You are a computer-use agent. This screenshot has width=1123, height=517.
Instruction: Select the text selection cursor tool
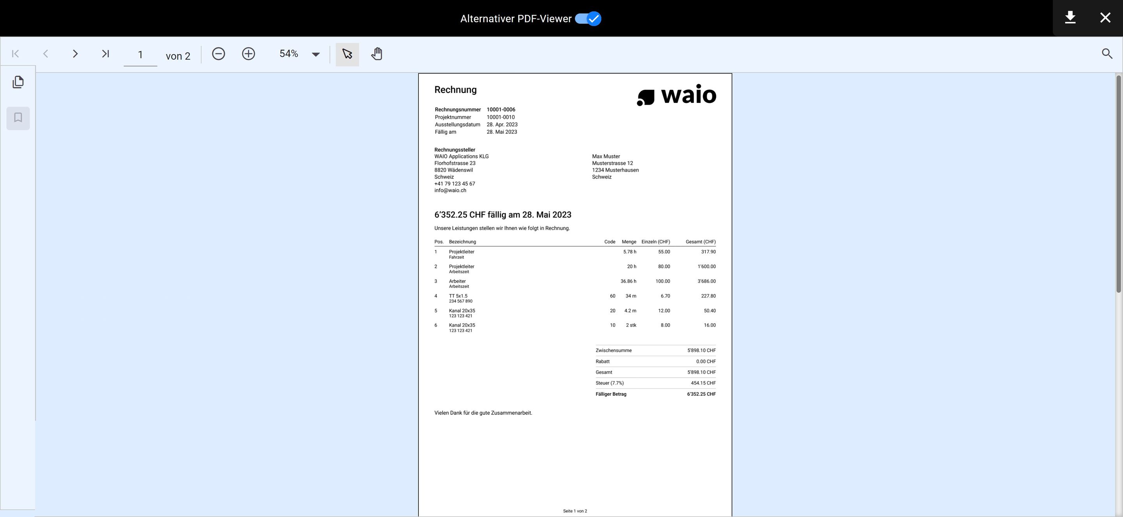(x=347, y=55)
